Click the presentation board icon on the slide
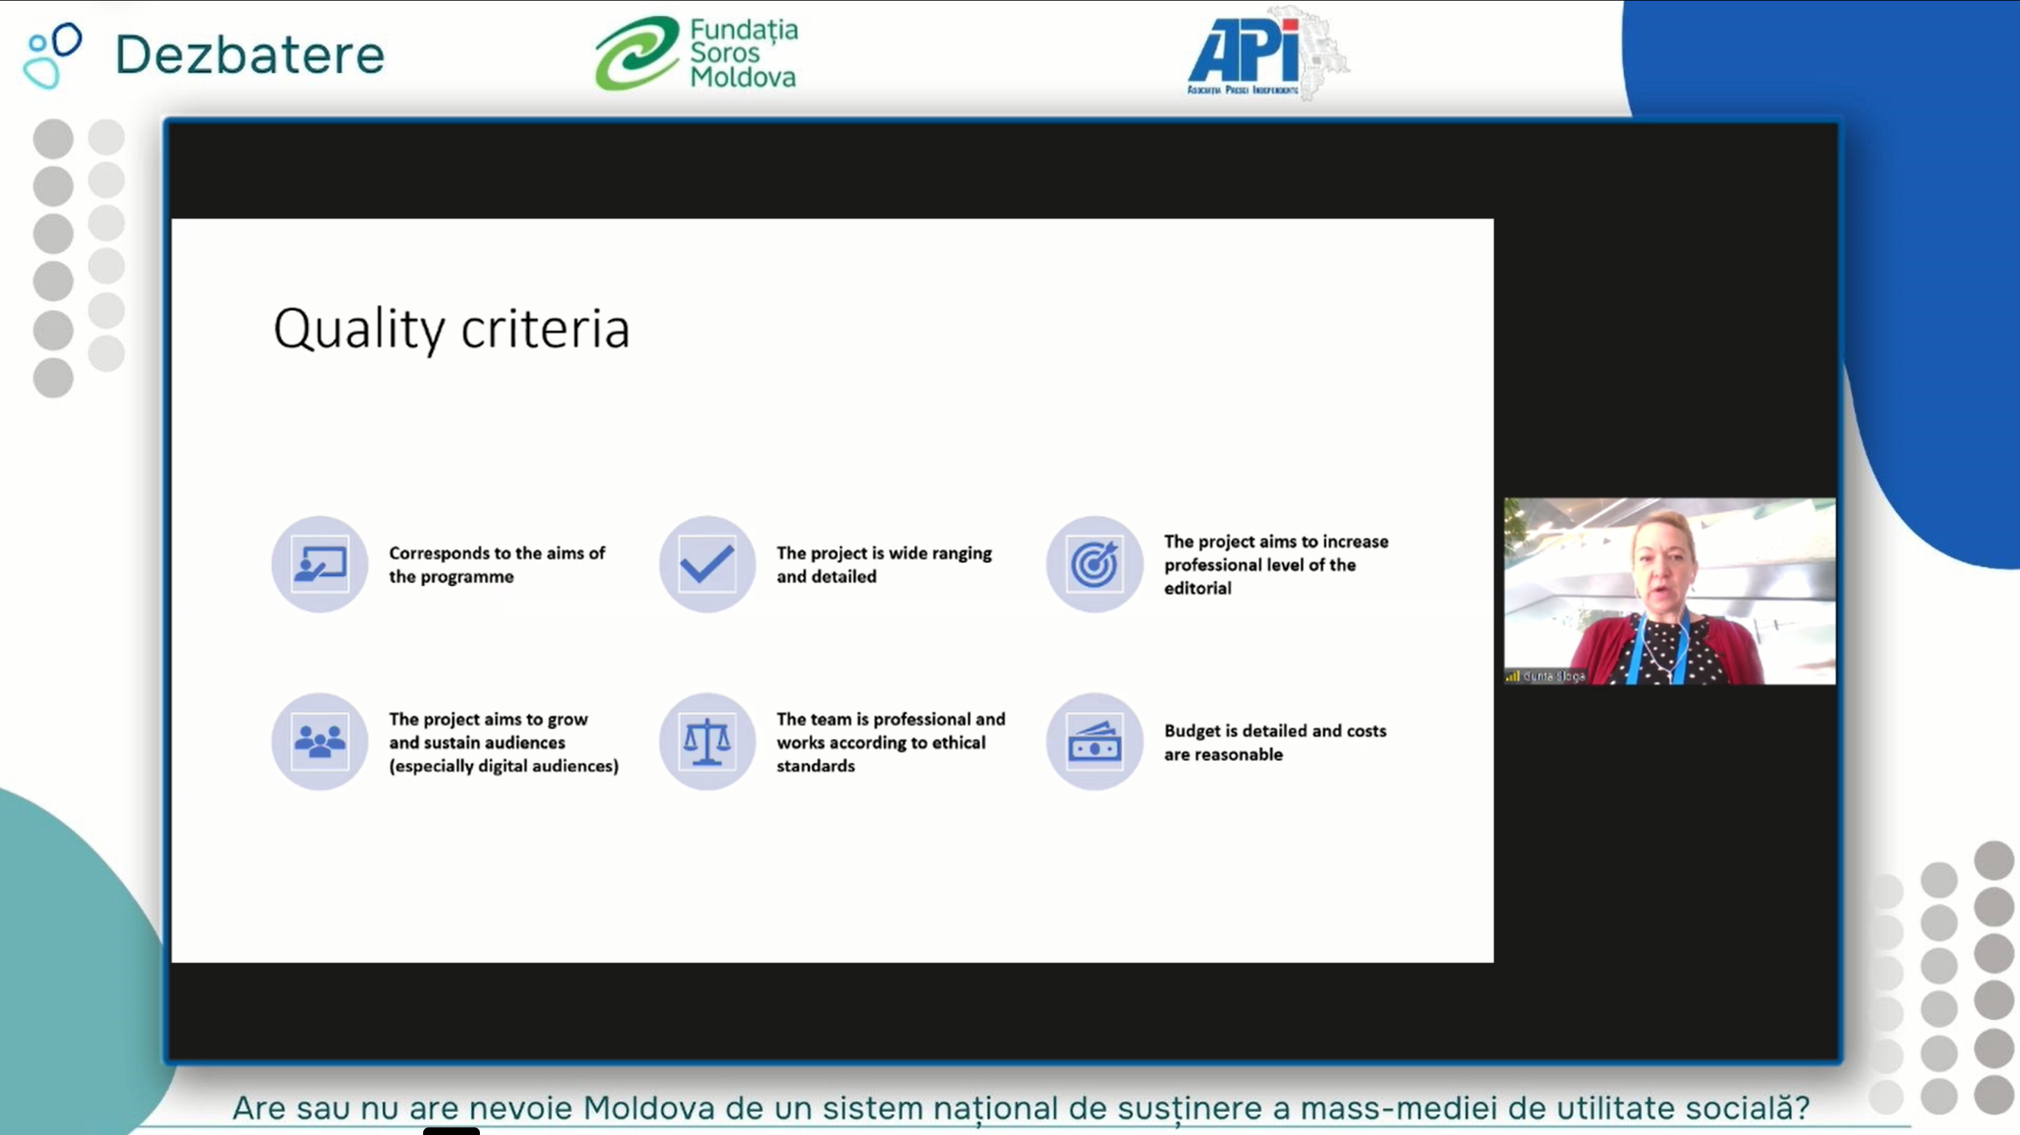The width and height of the screenshot is (2020, 1135). pyautogui.click(x=319, y=564)
